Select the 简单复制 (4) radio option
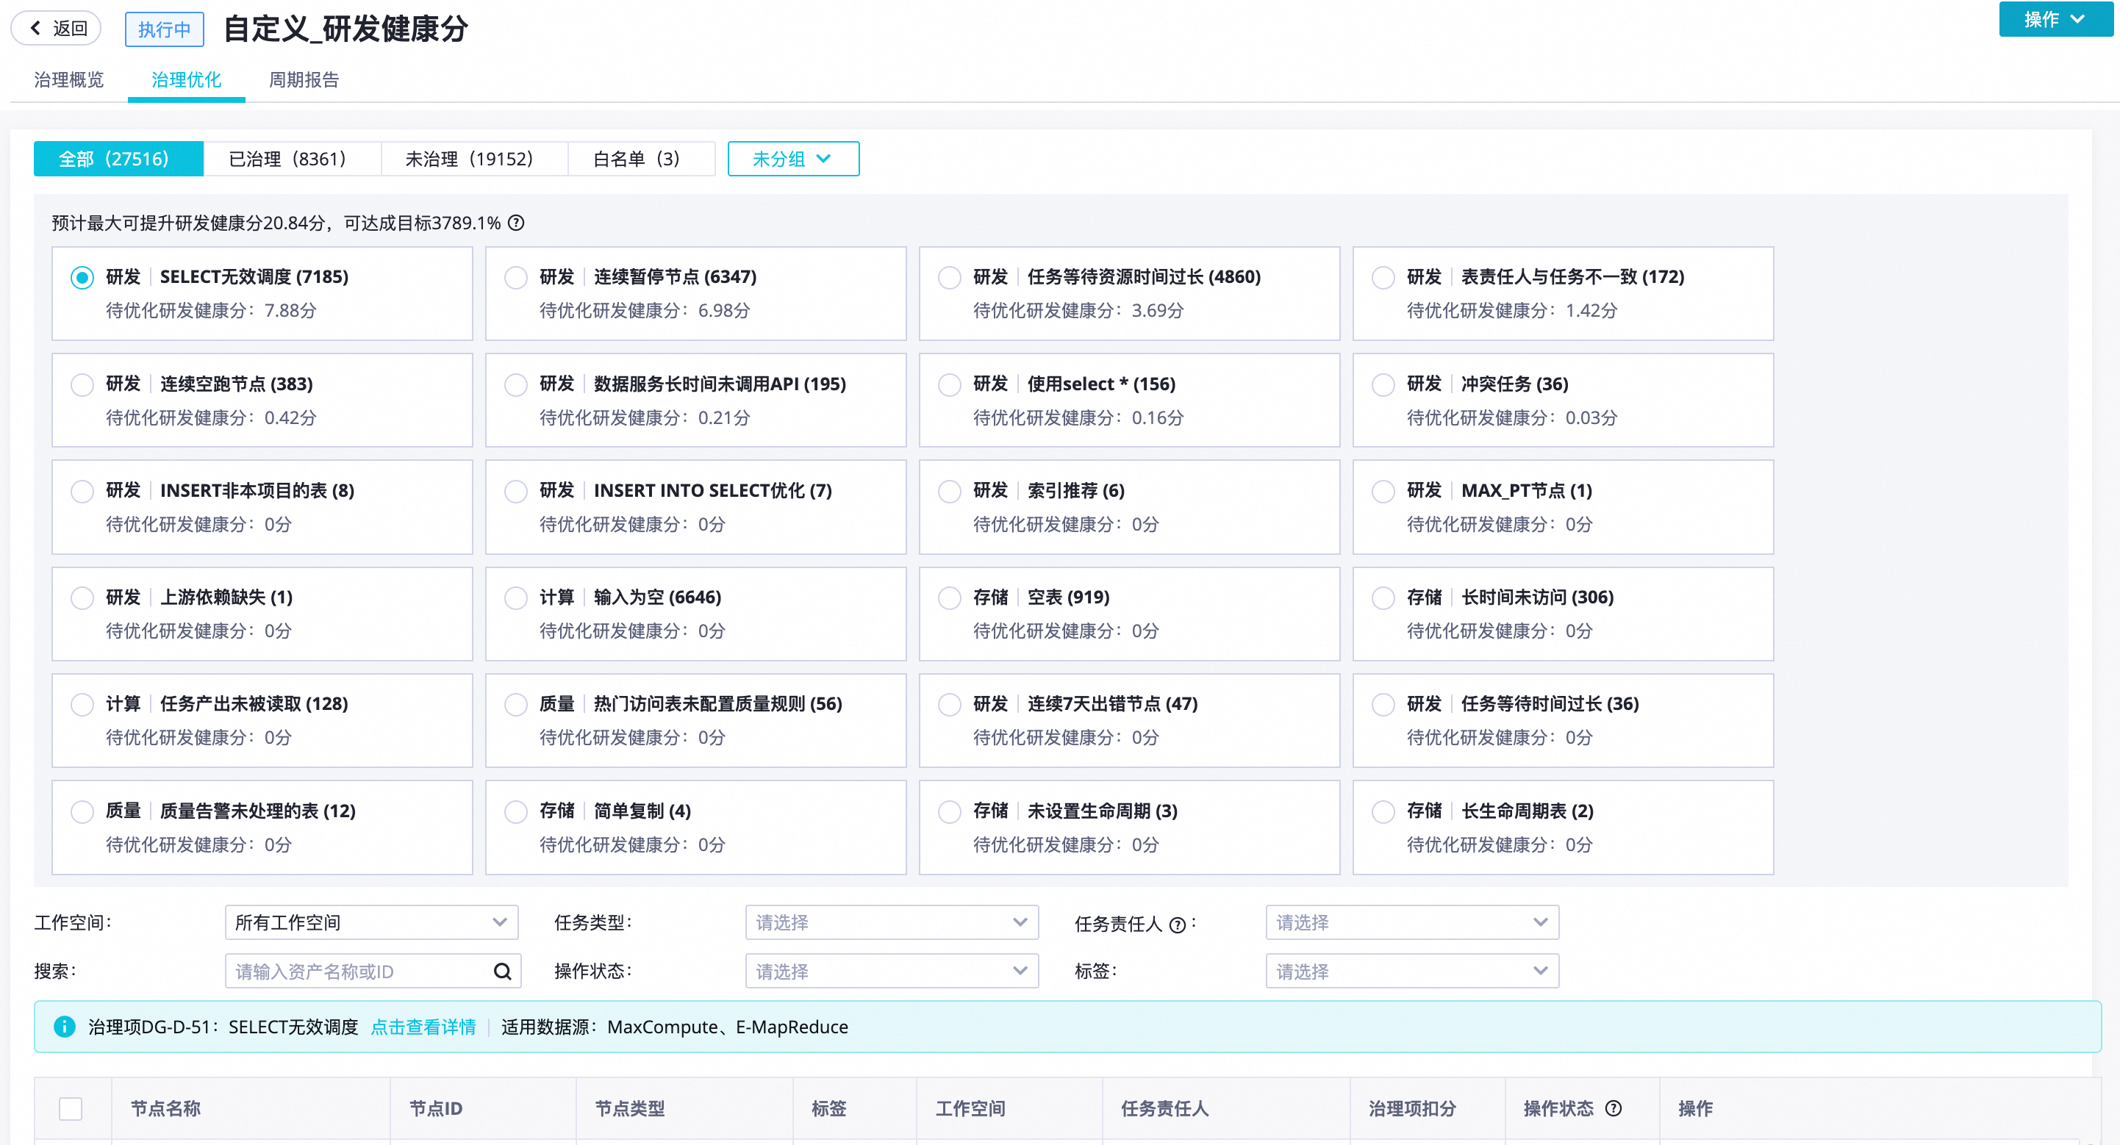The image size is (2120, 1145). pyautogui.click(x=515, y=811)
